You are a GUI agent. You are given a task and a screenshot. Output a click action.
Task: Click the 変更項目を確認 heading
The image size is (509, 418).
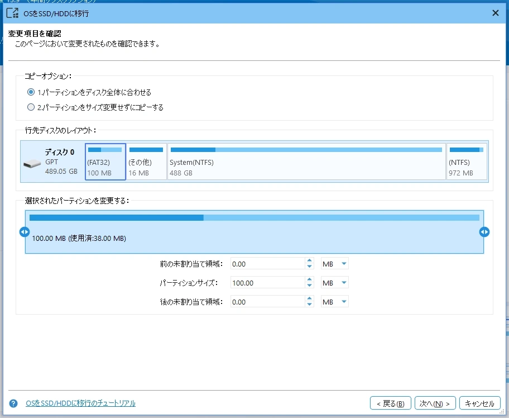[35, 34]
